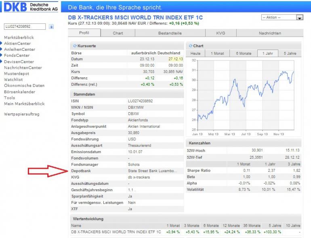Click the price chart image
Screen dimensions: 311x238
tap(243, 97)
